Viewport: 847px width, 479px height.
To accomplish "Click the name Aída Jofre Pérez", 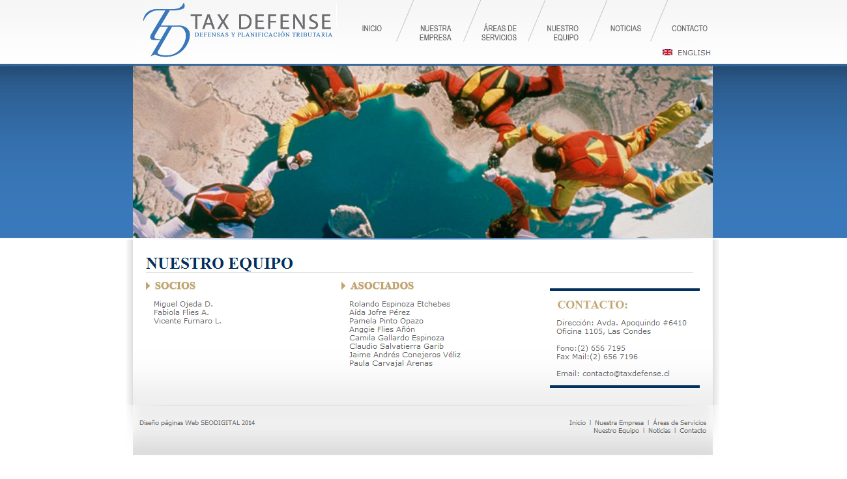I will coord(379,312).
